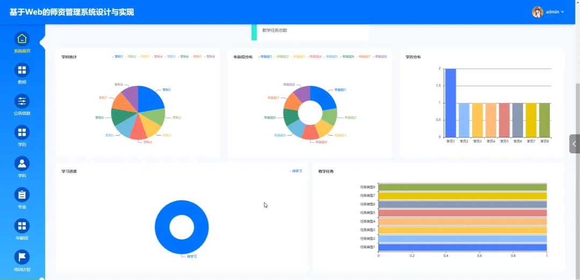Click the header title 基于Web的师资管理系统设计与实现
580x280 pixels.
pos(72,12)
